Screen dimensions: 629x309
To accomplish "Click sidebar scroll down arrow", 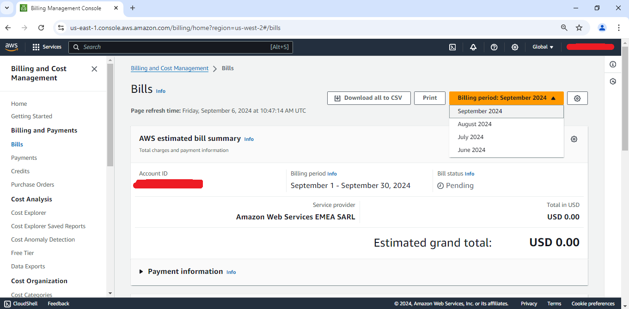I will [110, 293].
